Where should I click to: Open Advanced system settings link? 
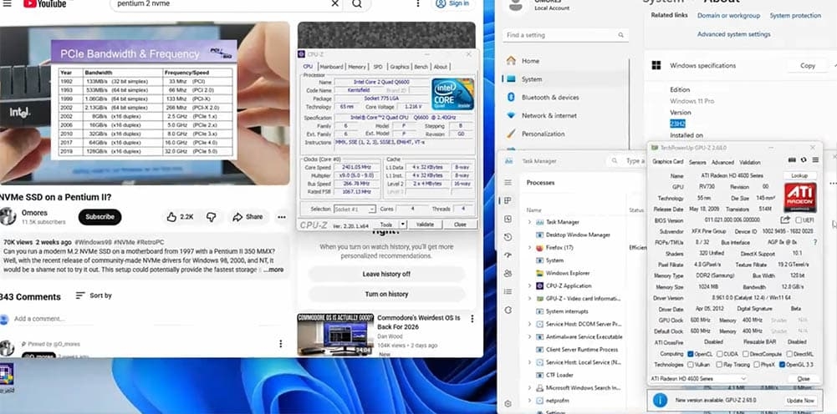[x=733, y=34]
